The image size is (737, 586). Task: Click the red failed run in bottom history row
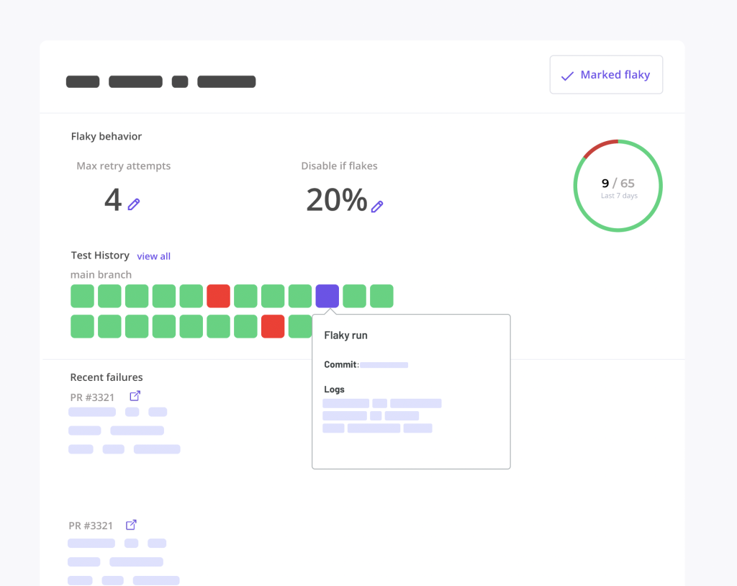coord(273,326)
